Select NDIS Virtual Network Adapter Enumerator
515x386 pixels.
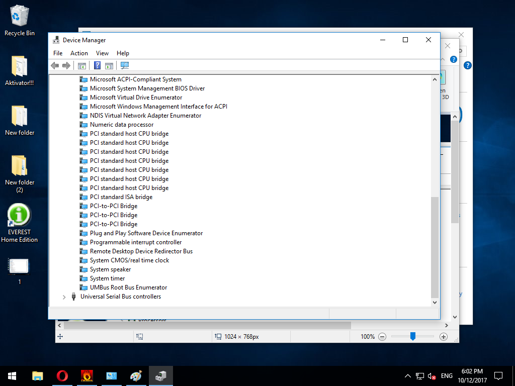[x=145, y=116]
